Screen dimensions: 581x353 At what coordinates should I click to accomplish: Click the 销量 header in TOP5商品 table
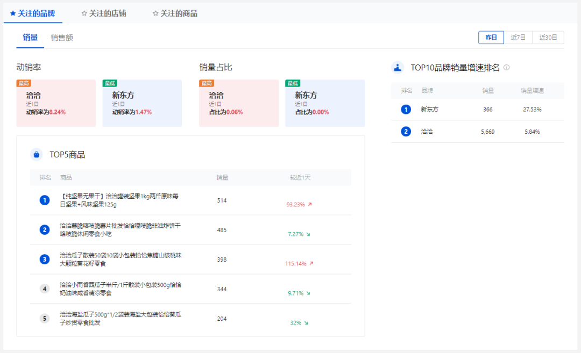point(222,178)
